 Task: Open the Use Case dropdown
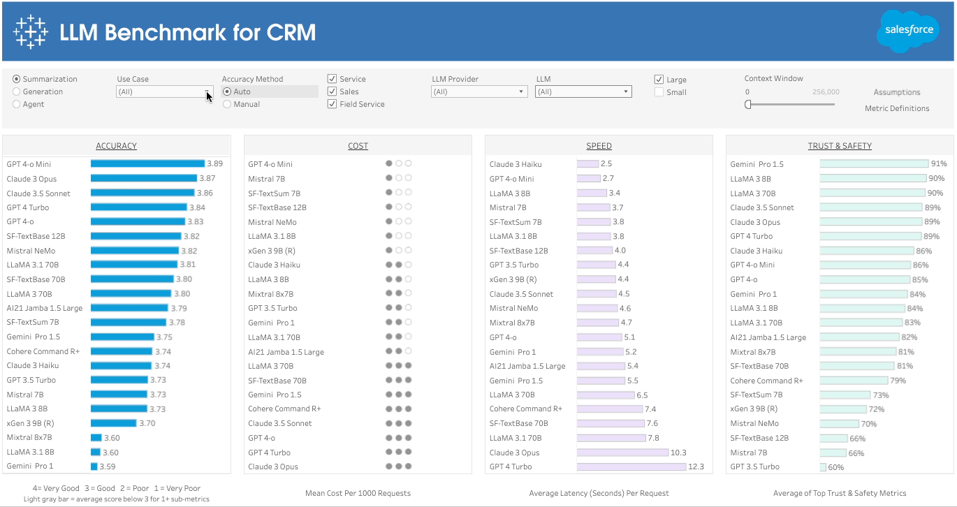point(164,91)
